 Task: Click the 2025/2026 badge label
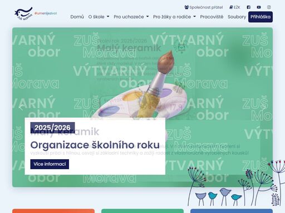tap(52, 128)
